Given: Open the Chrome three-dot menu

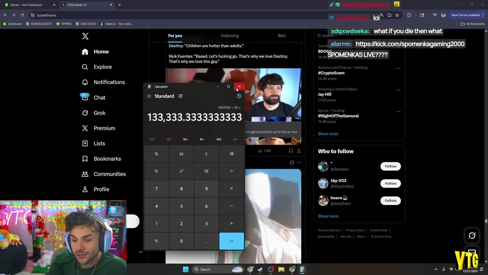Looking at the screenshot, I should pyautogui.click(x=483, y=15).
